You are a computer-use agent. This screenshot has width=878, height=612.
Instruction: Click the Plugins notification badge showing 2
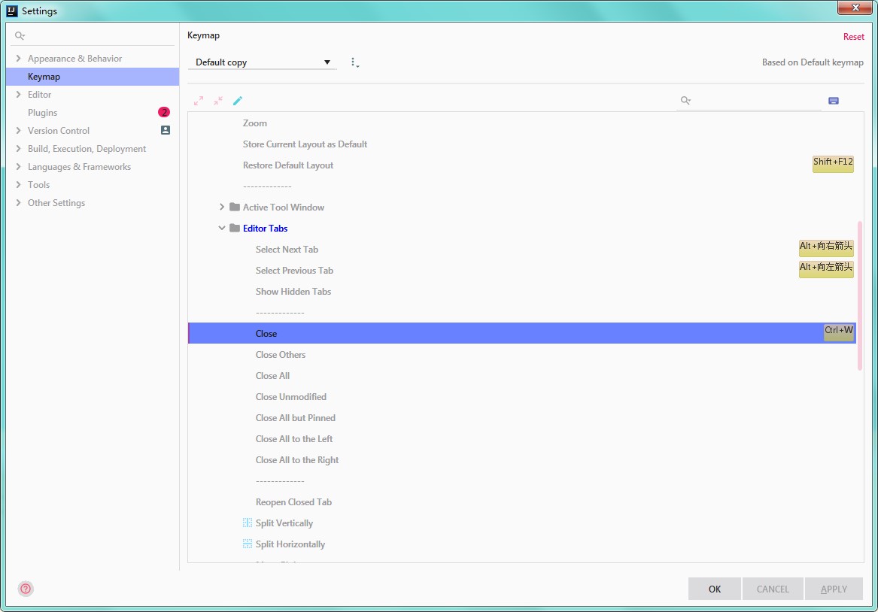coord(163,113)
